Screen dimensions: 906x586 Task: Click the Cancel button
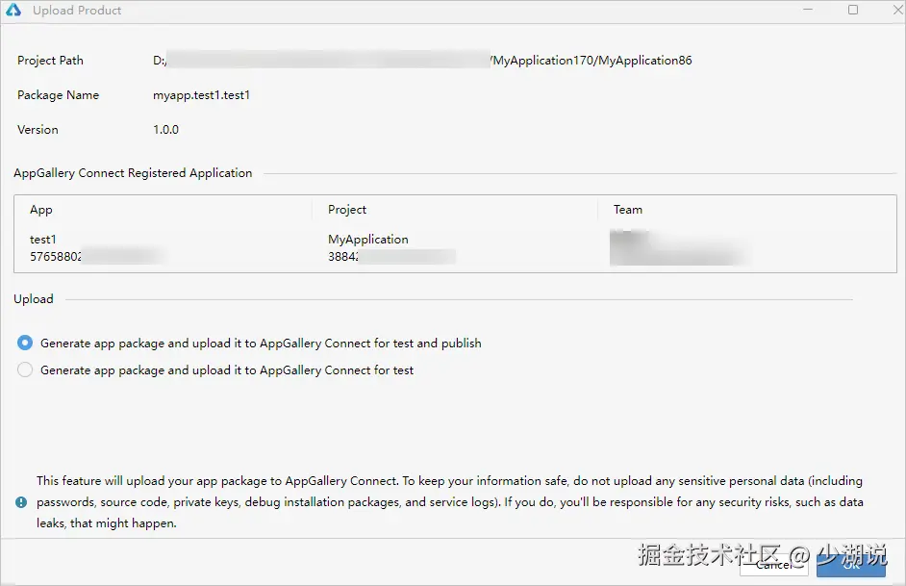click(773, 565)
